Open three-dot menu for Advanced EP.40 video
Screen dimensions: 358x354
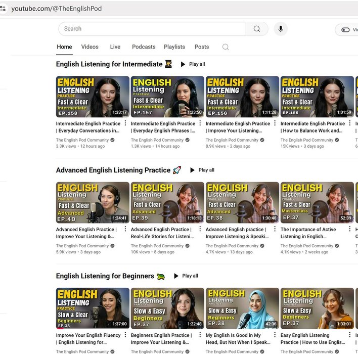click(x=125, y=230)
